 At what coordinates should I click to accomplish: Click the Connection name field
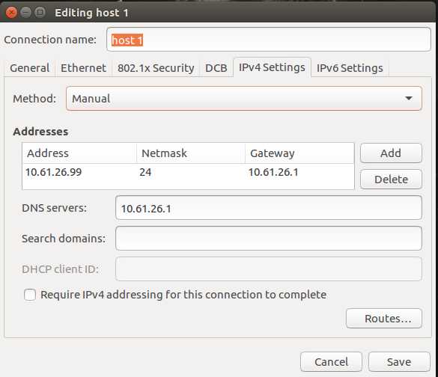[x=269, y=40]
